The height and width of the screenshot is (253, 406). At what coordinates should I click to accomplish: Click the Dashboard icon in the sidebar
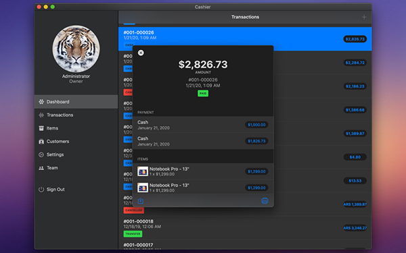pos(41,102)
